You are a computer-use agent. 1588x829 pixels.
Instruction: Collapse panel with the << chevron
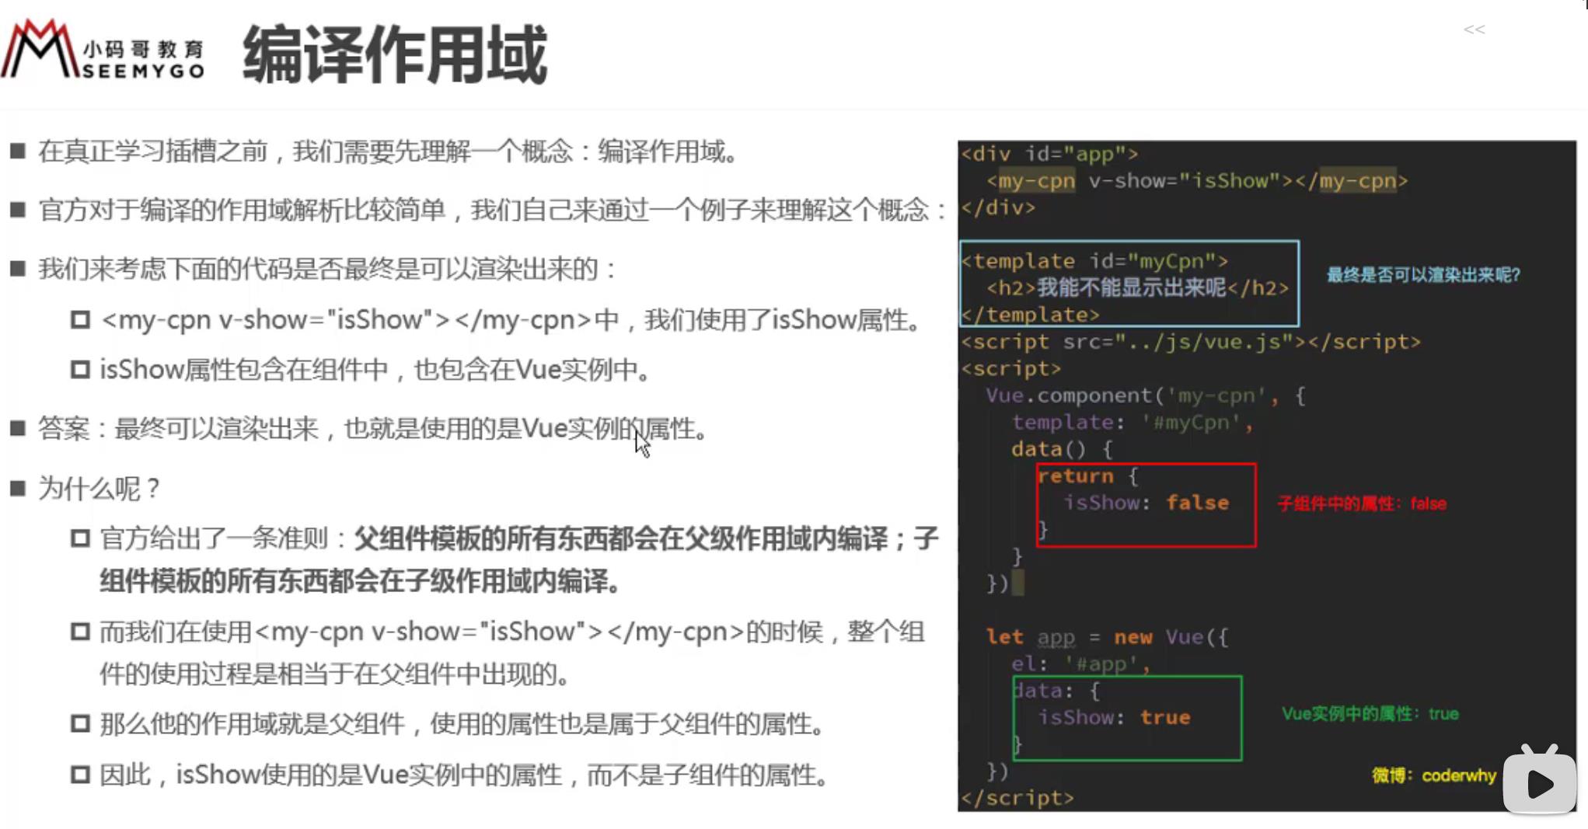point(1474,30)
